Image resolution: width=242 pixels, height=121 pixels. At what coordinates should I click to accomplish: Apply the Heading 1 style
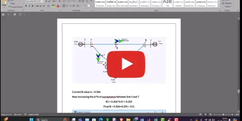pyautogui.click(x=134, y=4)
